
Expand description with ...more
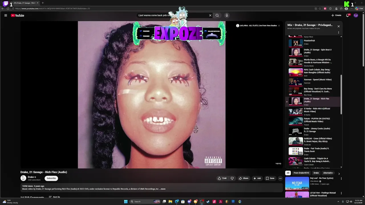tap(162, 189)
